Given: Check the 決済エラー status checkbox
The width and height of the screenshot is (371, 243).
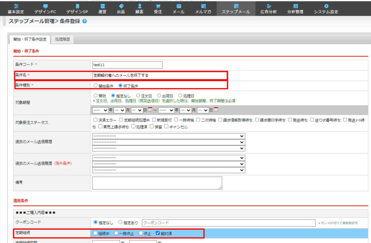Looking at the screenshot, I should point(95,120).
